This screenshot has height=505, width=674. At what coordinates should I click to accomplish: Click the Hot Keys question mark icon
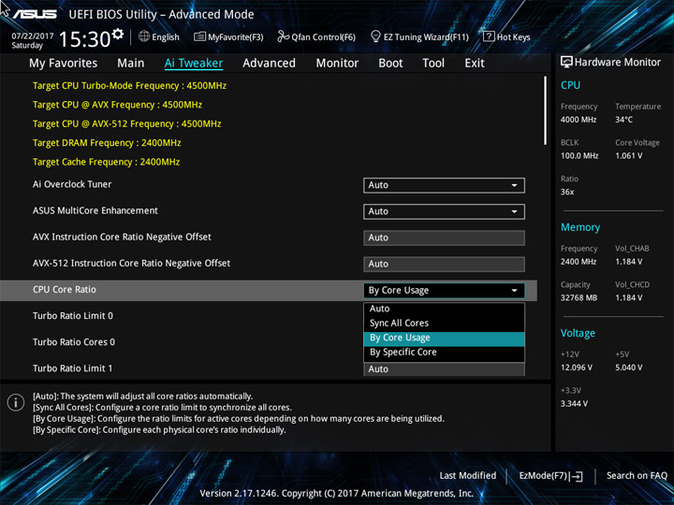(x=489, y=36)
